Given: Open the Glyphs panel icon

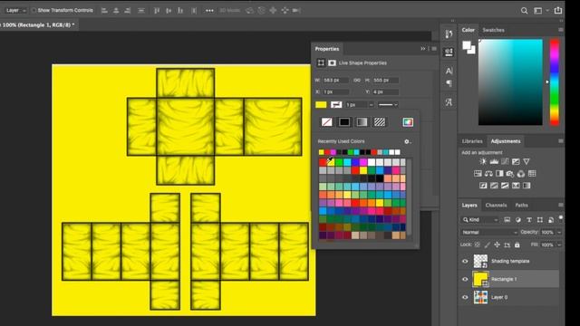Looking at the screenshot, I should [449, 102].
